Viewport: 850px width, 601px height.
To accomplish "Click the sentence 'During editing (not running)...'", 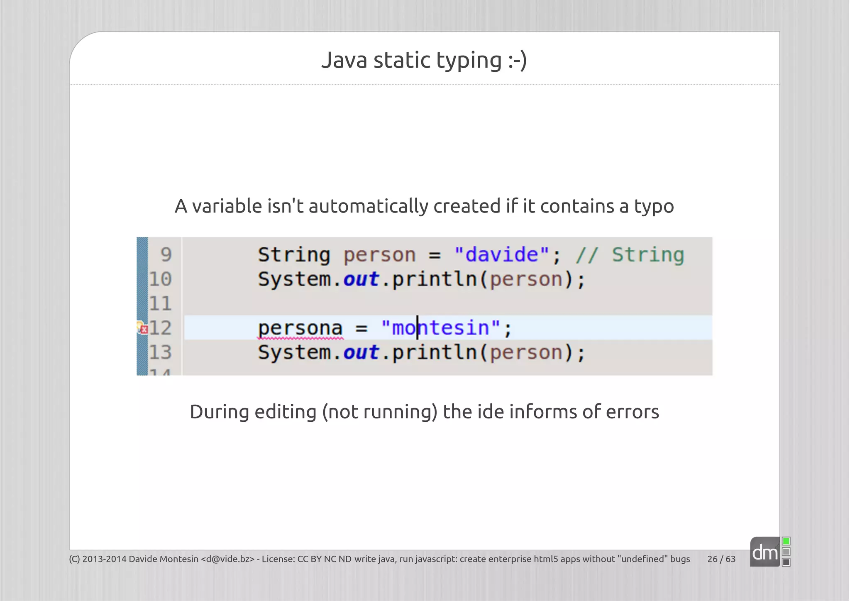I will 424,412.
